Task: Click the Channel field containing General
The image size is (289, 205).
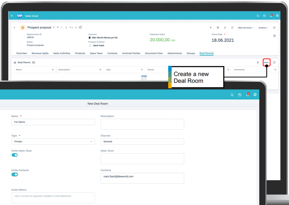Action: [142, 142]
